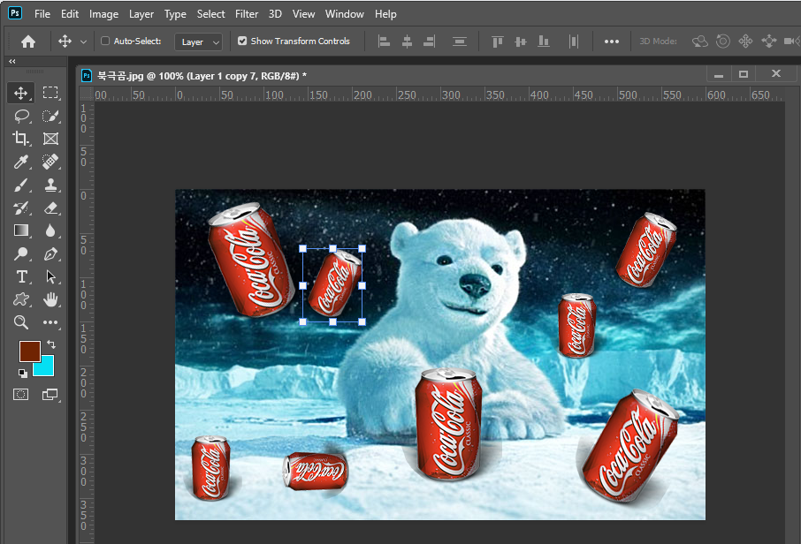This screenshot has width=801, height=544.
Task: Select the Hand tool
Action: click(50, 299)
